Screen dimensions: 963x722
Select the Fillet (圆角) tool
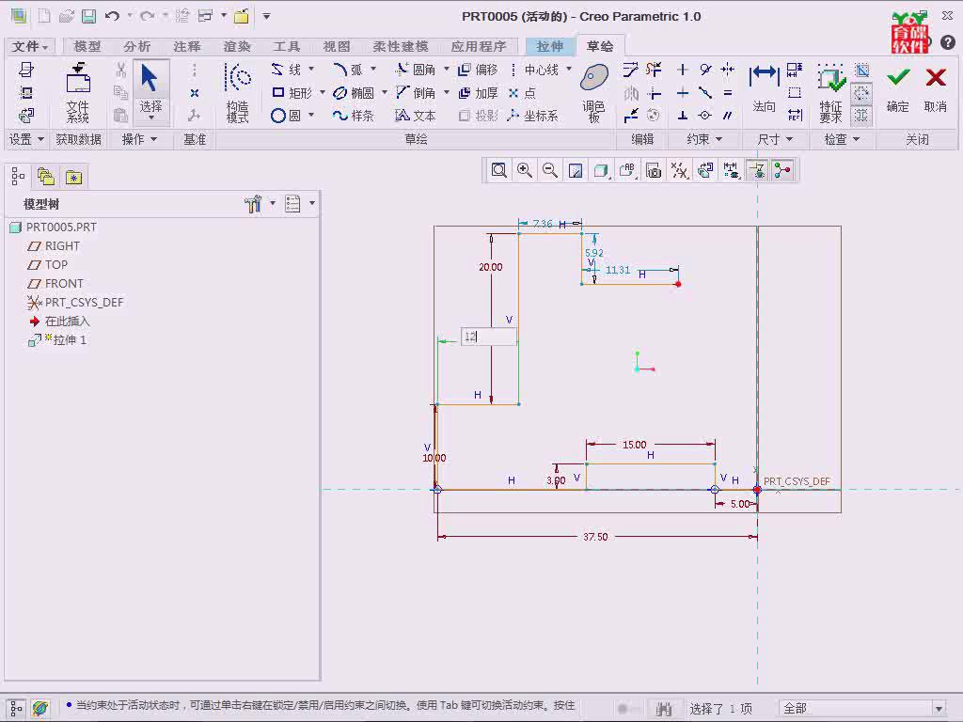[416, 70]
